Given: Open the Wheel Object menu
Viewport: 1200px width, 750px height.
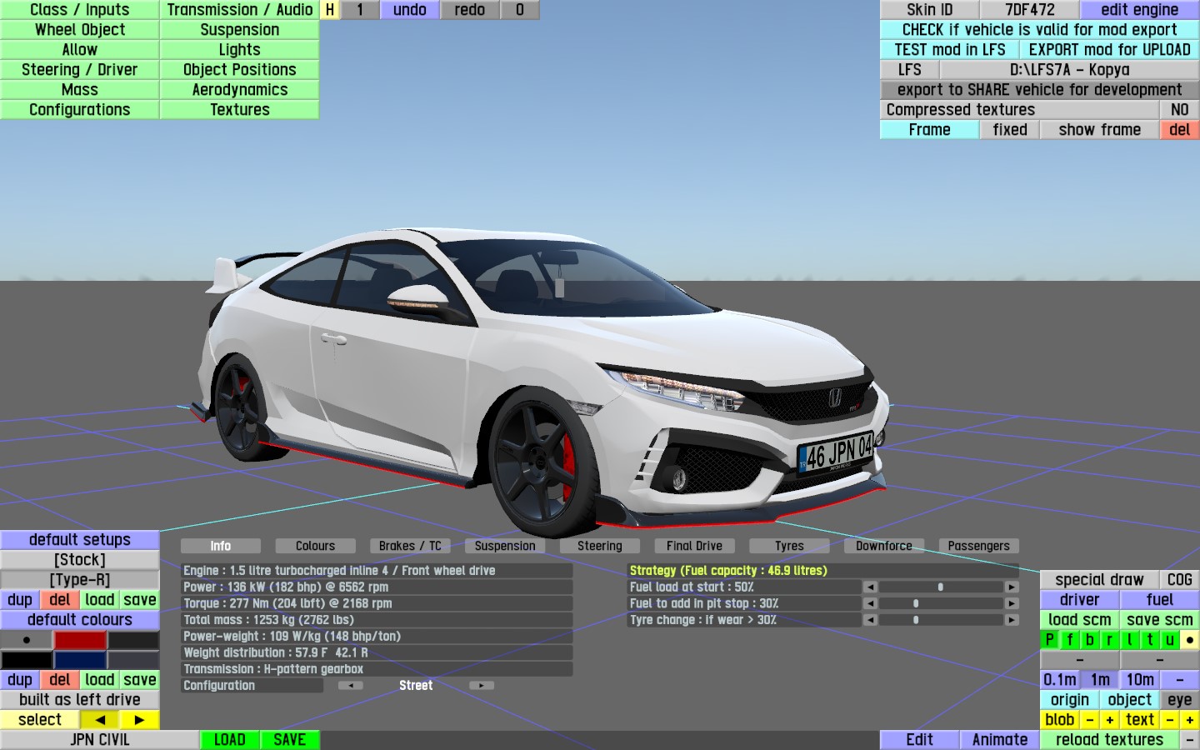Looking at the screenshot, I should pyautogui.click(x=80, y=30).
